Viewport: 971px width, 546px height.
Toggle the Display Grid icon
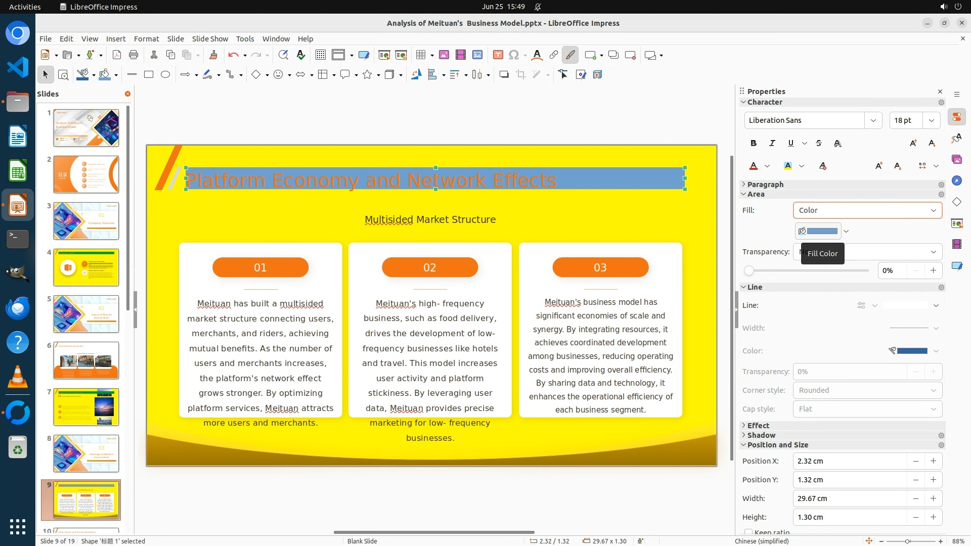point(320,55)
